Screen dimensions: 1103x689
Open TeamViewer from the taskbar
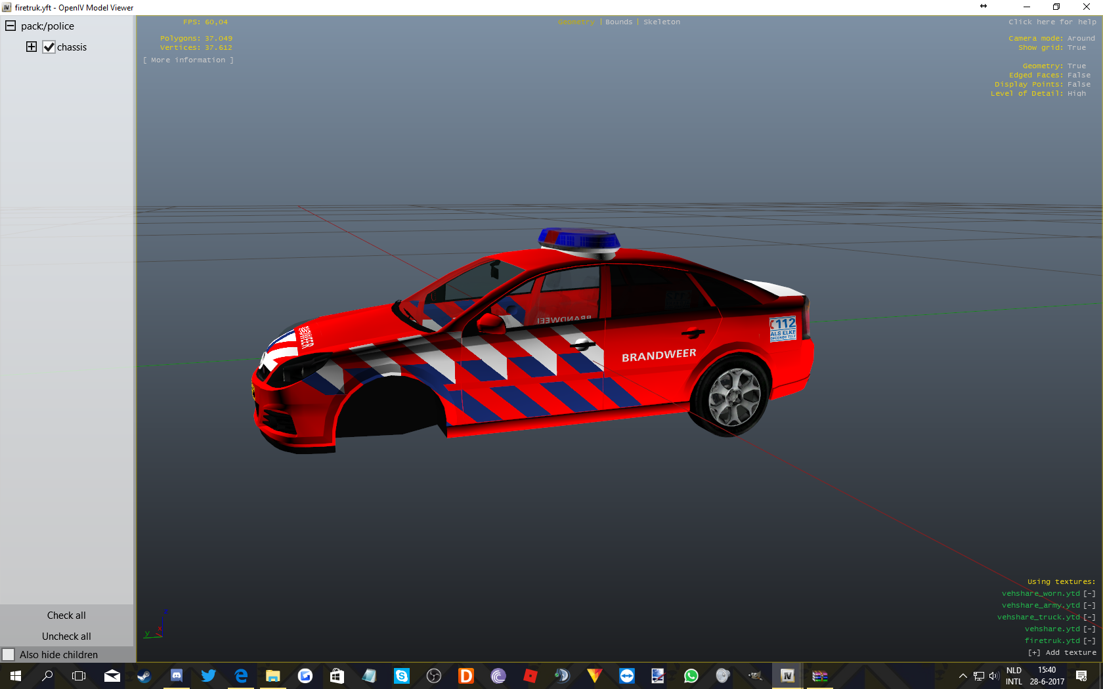626,676
